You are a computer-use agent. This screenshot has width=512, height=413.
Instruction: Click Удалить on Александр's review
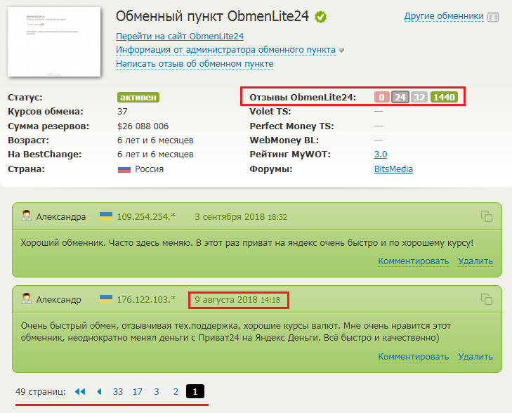(475, 357)
